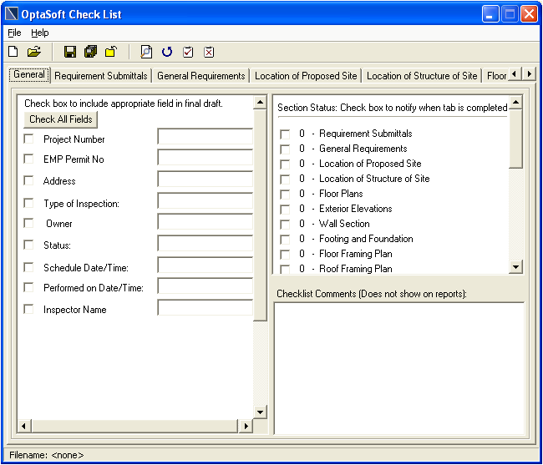The image size is (543, 465).
Task: Click the tab strip scroll-right arrow
Action: click(529, 74)
